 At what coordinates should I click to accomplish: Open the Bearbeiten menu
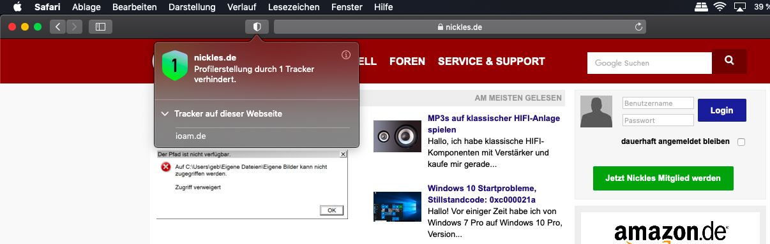coord(135,8)
